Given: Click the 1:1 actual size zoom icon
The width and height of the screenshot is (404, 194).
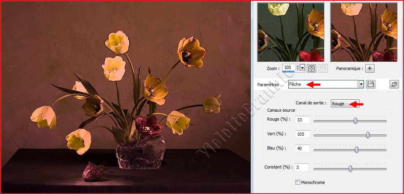Looking at the screenshot, I should pos(323,68).
